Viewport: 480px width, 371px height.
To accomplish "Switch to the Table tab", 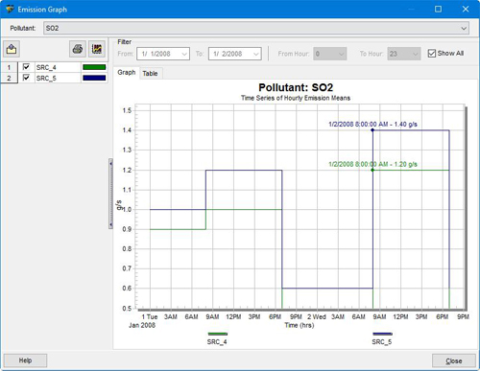I will click(x=150, y=74).
